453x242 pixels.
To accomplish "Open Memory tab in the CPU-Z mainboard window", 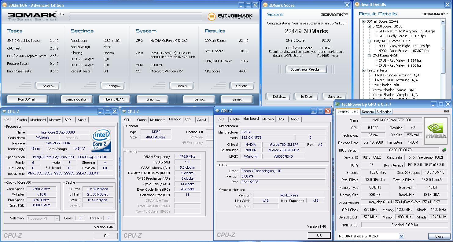I will [x=268, y=119].
